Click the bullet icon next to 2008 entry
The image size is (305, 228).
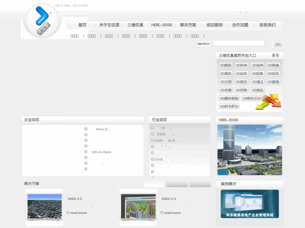153,159
